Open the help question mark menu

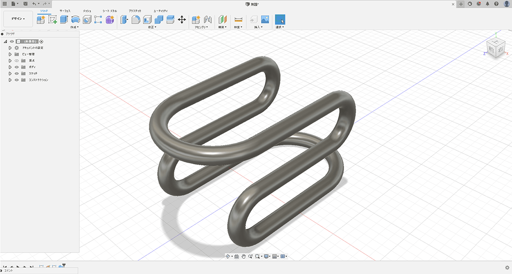tap(496, 3)
